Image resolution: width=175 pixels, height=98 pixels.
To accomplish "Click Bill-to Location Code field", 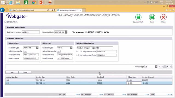I will click(65, 58).
